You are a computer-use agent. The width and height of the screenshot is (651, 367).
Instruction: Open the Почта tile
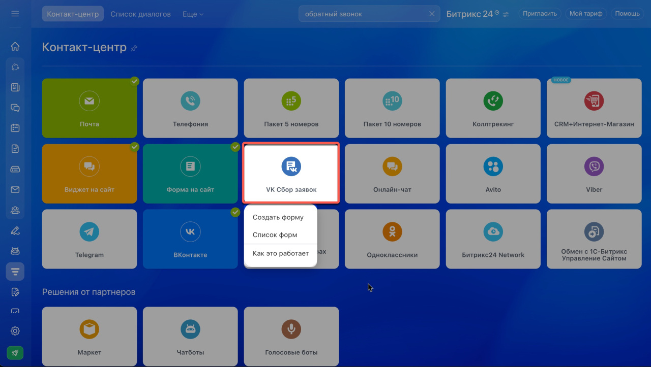90,108
